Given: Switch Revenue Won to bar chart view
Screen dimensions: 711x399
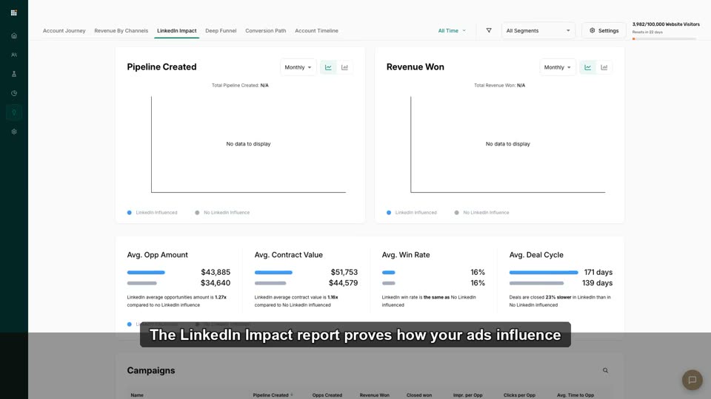Looking at the screenshot, I should tap(604, 67).
